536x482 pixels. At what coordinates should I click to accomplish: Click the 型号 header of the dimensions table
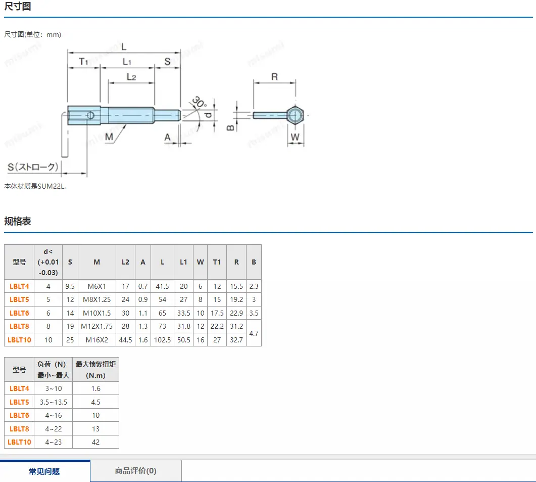point(19,262)
